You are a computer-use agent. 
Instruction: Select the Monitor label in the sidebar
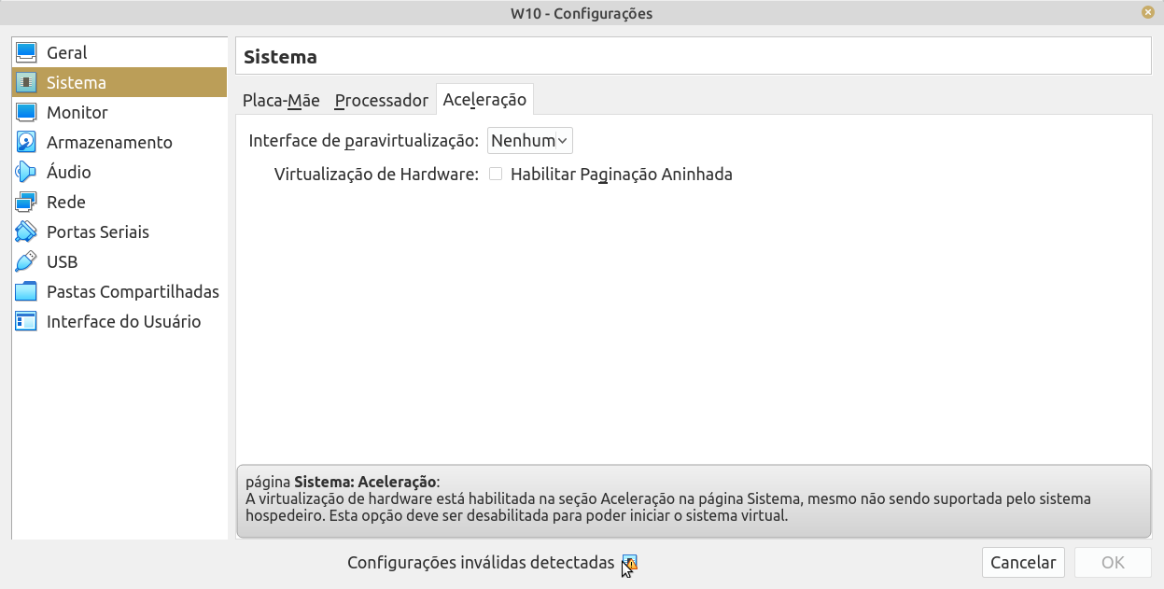(77, 113)
